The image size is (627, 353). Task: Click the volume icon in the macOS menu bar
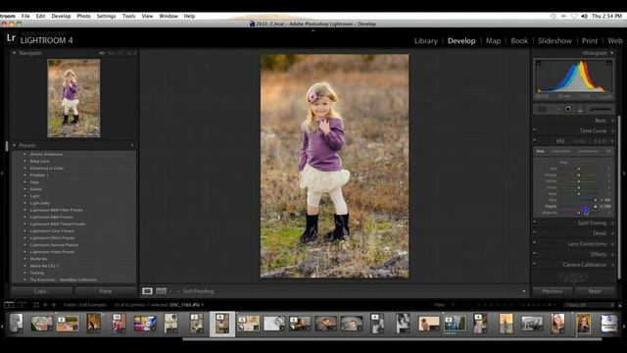click(584, 16)
